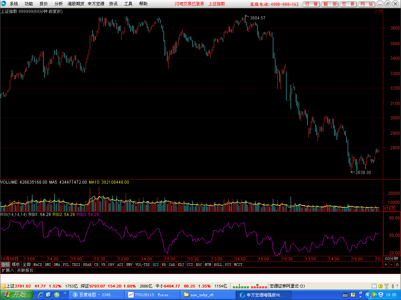This screenshot has width=401, height=300.
Task: Switch indicator to EMV
Action: [129, 265]
